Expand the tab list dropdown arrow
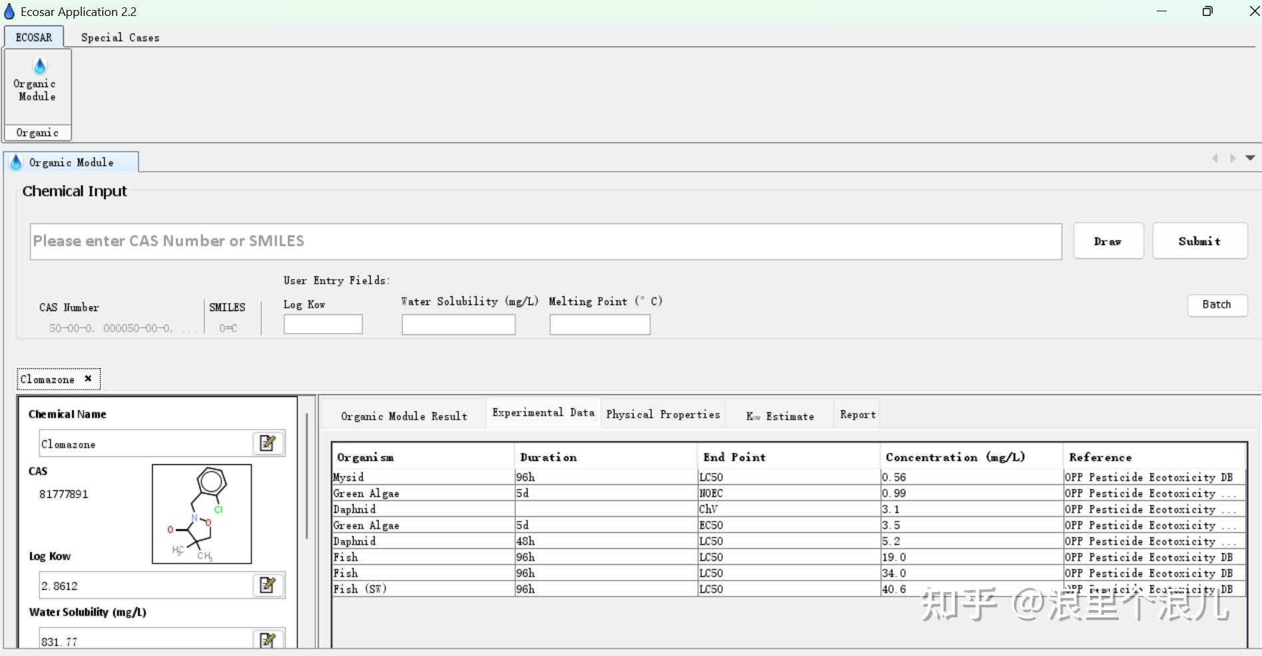 tap(1250, 158)
